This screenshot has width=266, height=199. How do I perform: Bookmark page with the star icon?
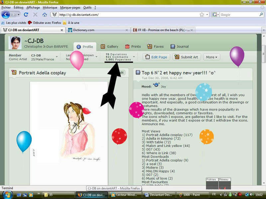point(202,15)
